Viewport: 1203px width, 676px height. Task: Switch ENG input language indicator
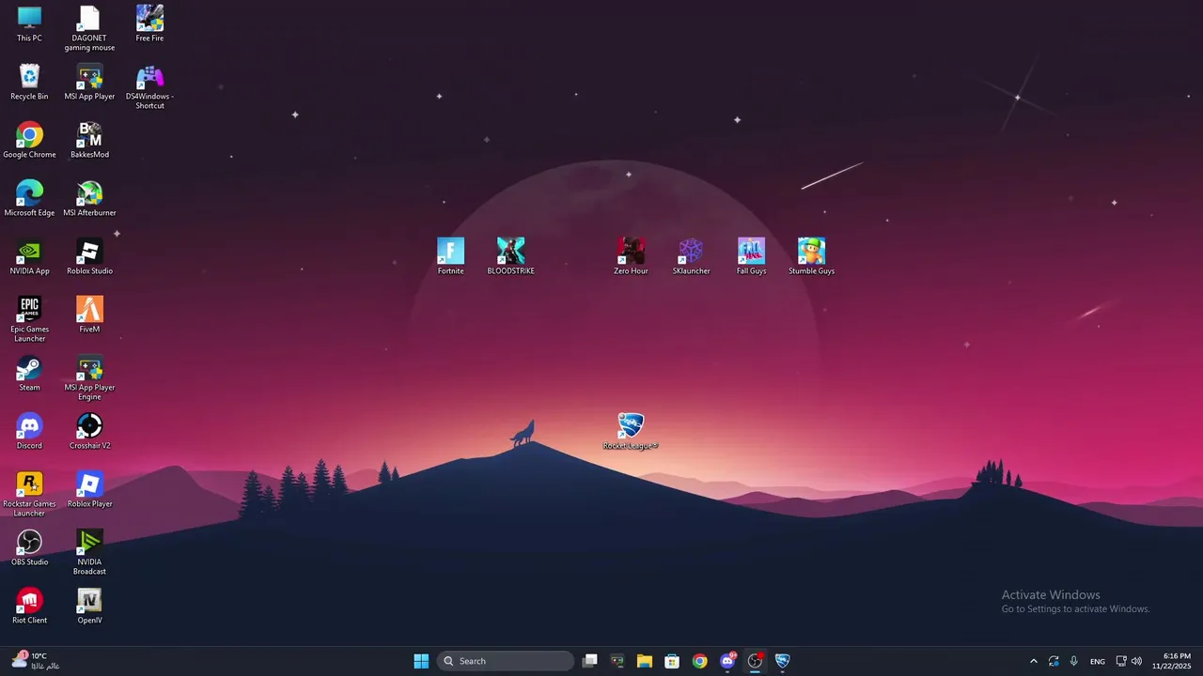1098,661
